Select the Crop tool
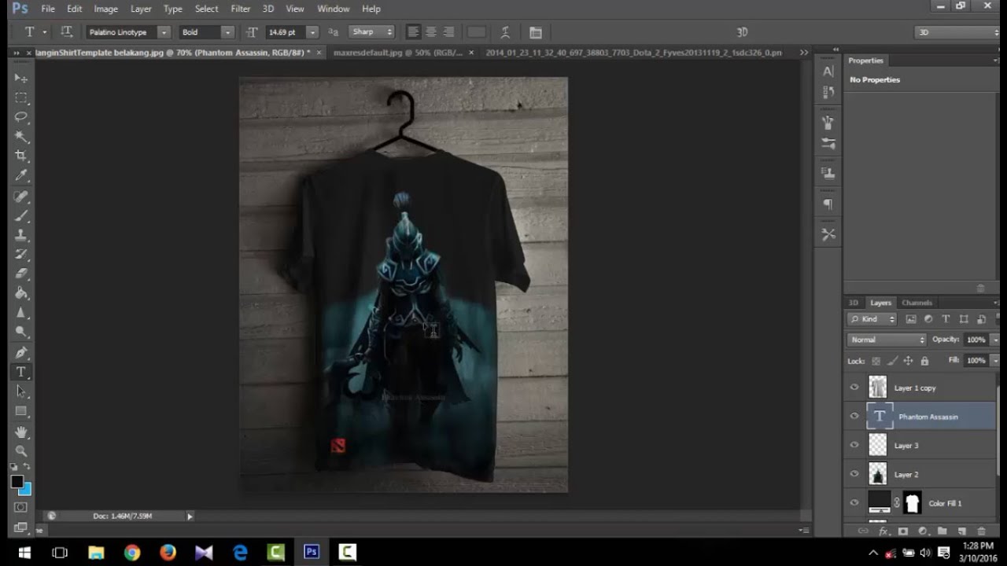 click(21, 156)
